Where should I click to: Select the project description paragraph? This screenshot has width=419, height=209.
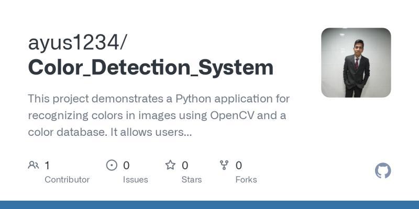(x=159, y=115)
